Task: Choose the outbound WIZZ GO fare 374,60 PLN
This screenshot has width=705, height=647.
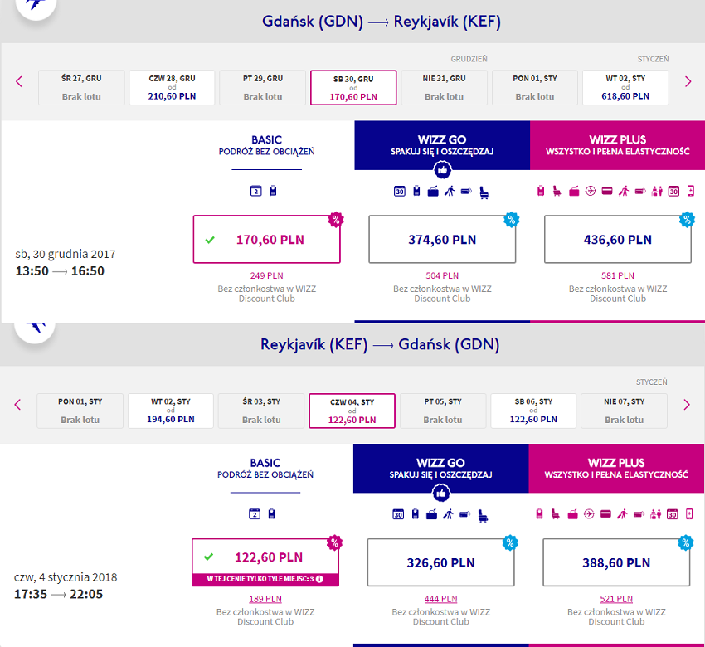Action: tap(442, 239)
